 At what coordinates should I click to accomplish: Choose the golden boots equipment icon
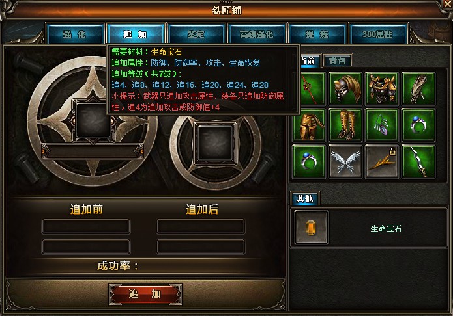(x=345, y=125)
